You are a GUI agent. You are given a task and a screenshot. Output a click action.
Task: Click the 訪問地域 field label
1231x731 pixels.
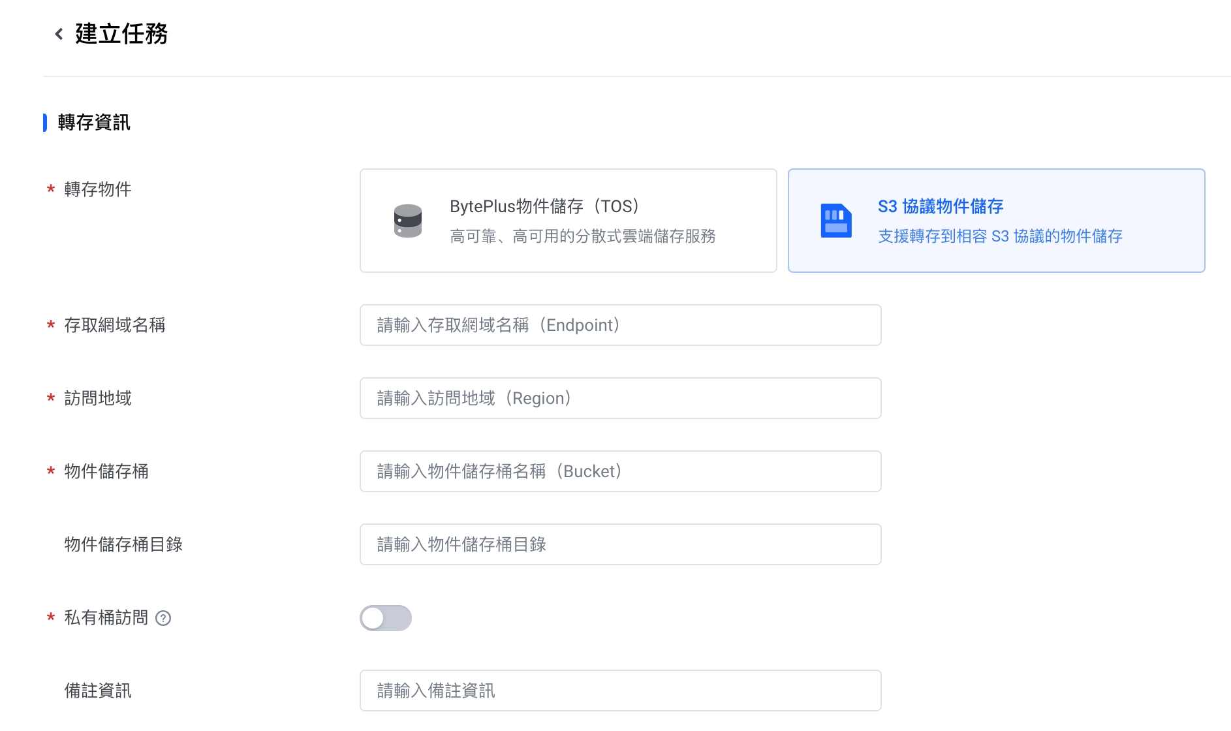(98, 398)
